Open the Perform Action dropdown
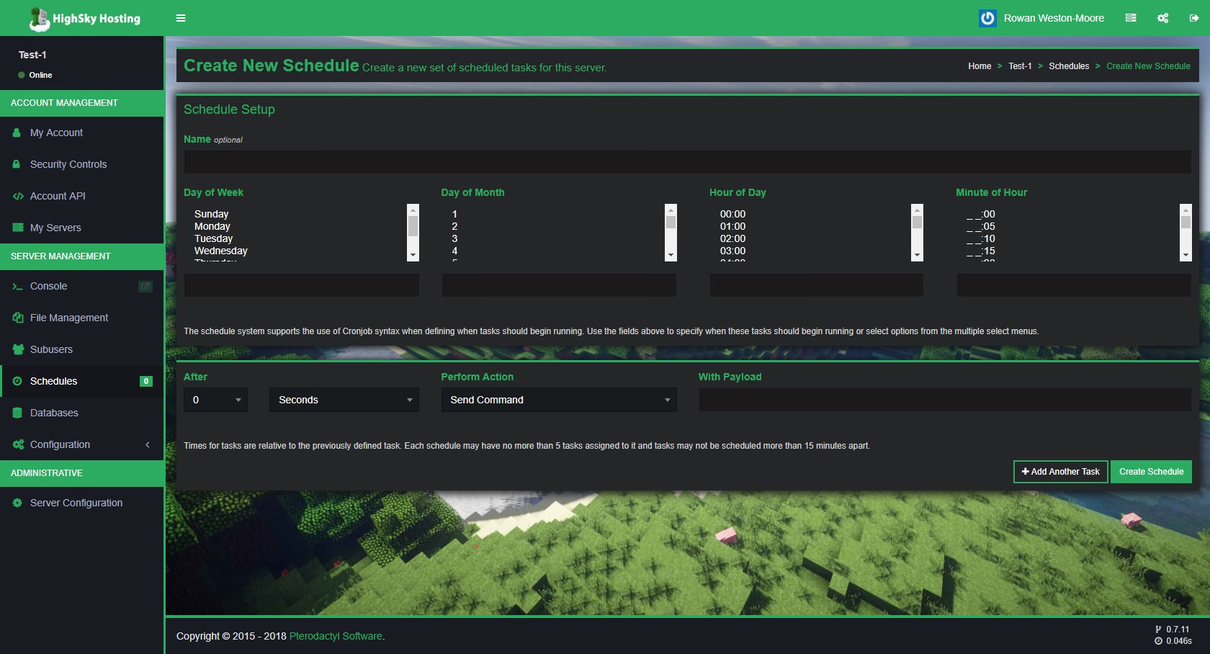This screenshot has width=1210, height=654. coord(558,400)
